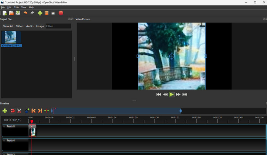Image resolution: width=267 pixels, height=155 pixels.
Task: Filter project files by Image
Action: (40, 26)
